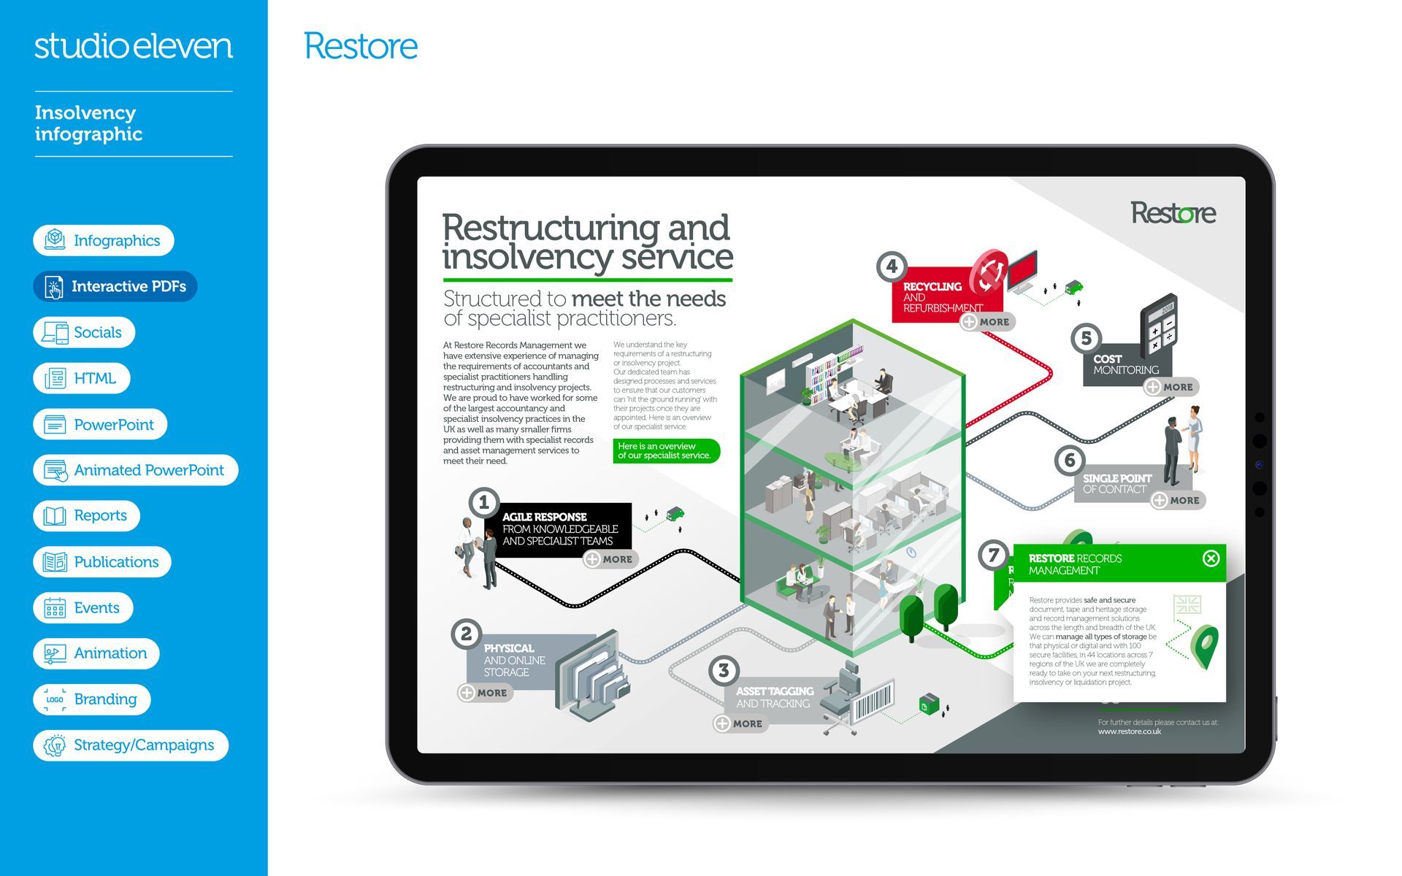
Task: Expand MORE under Agile Response
Action: tap(610, 559)
